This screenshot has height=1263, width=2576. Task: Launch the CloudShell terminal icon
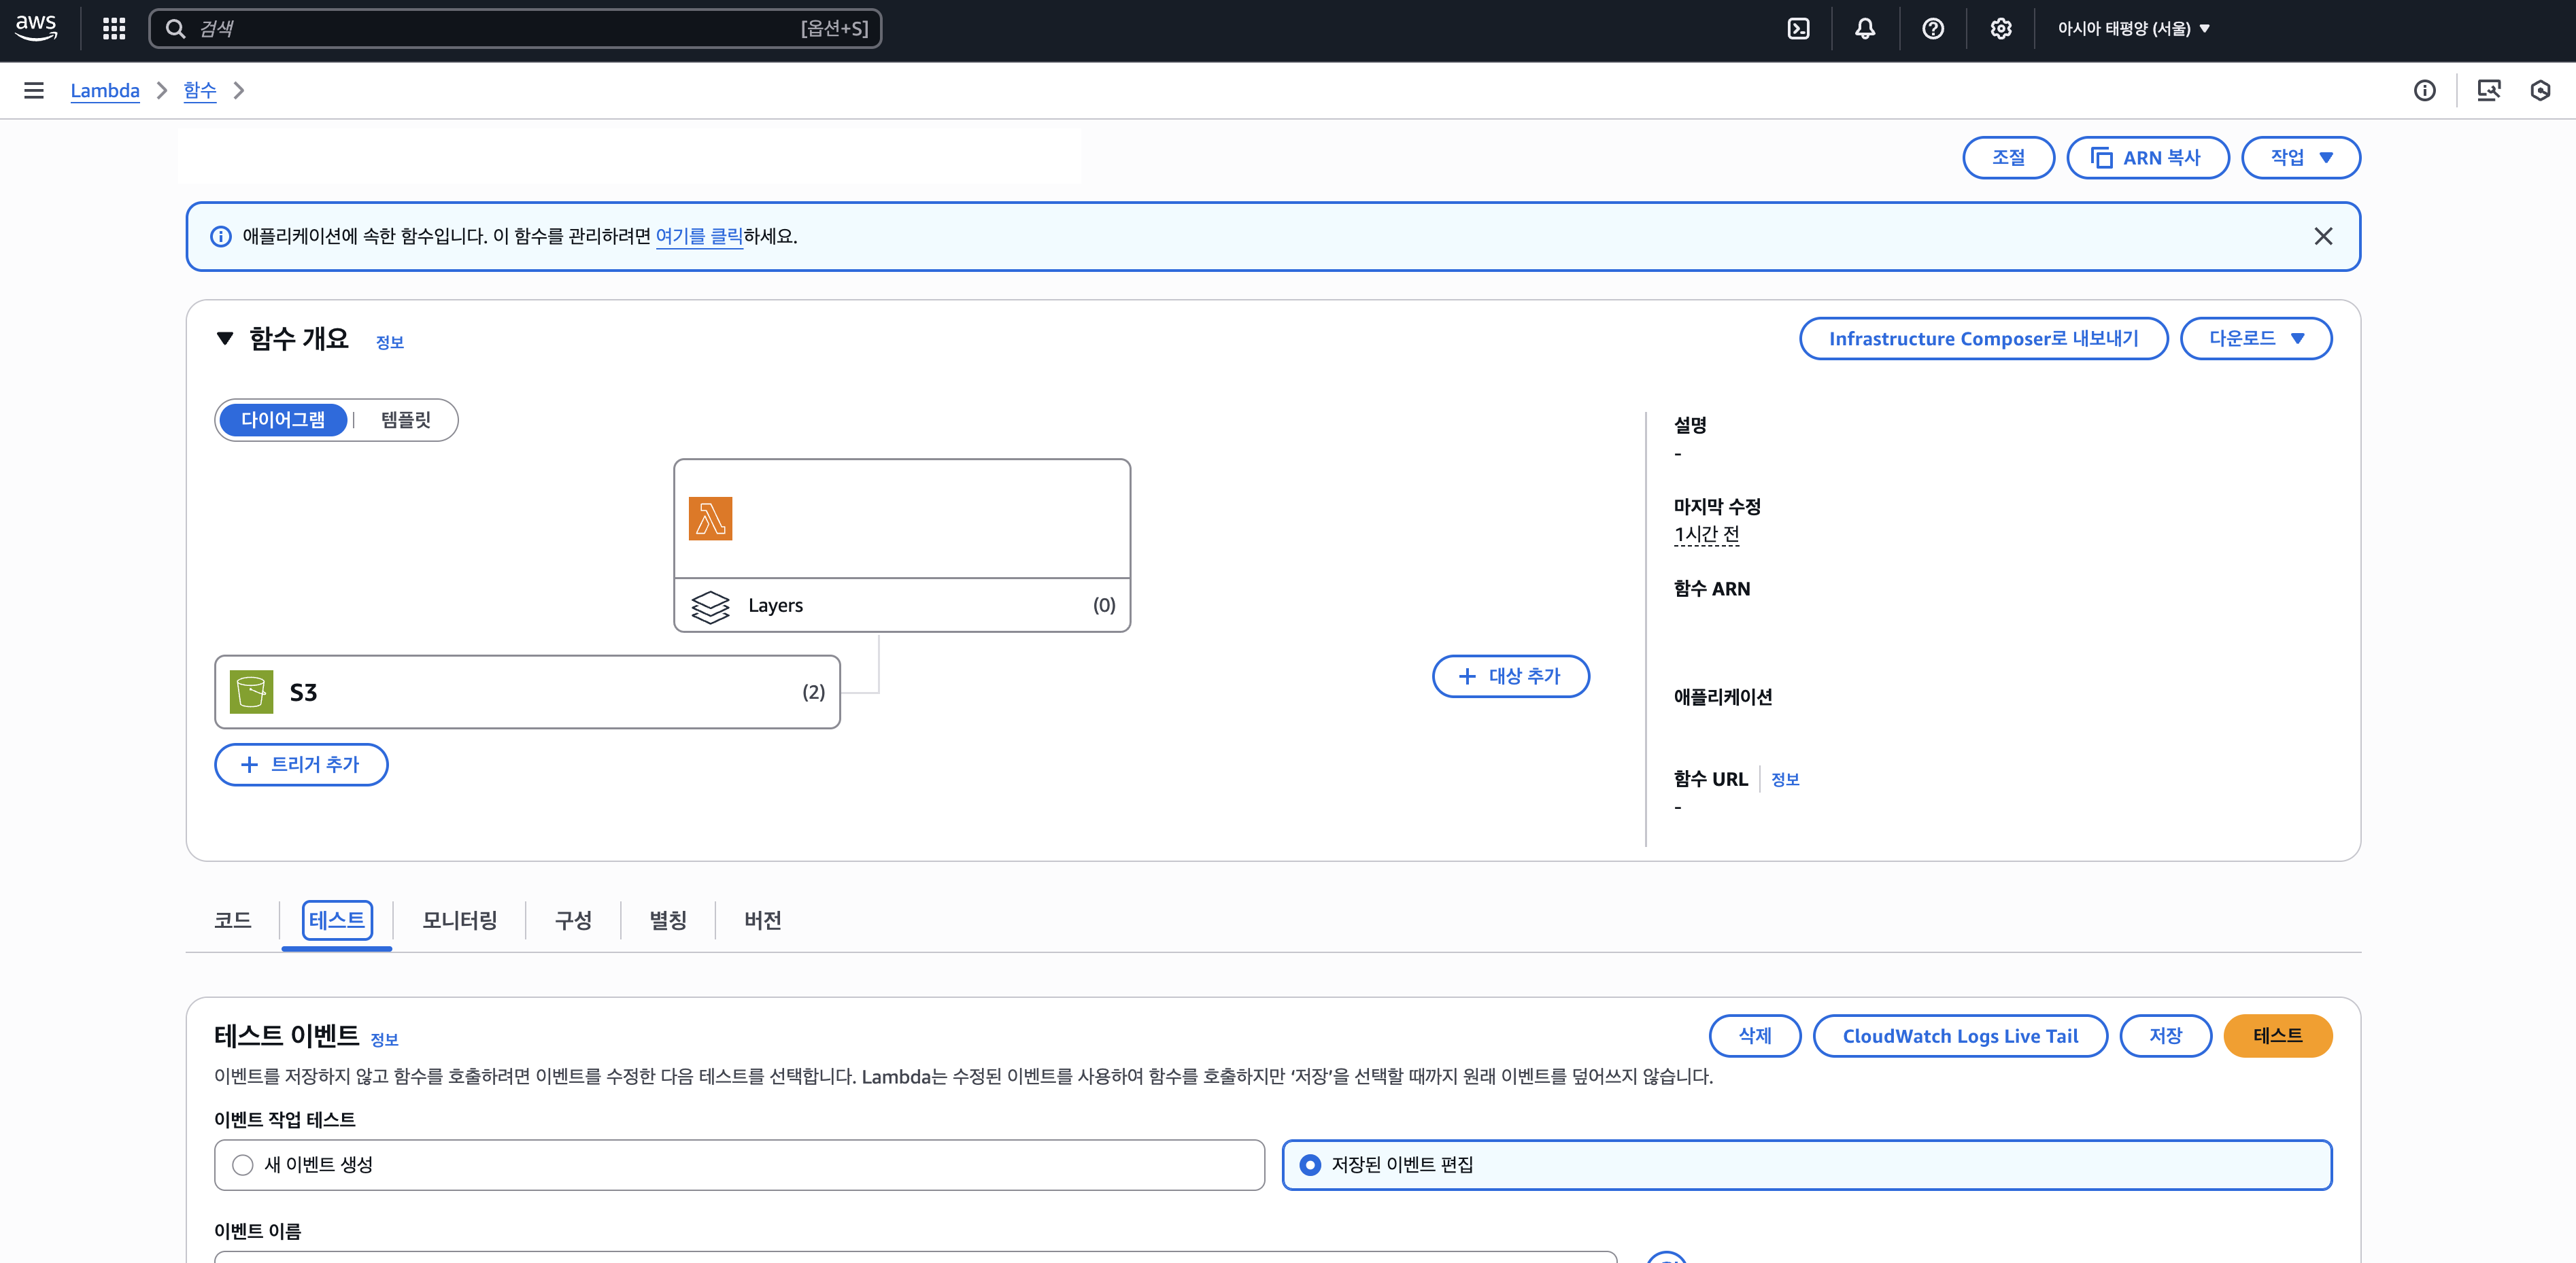click(1798, 29)
